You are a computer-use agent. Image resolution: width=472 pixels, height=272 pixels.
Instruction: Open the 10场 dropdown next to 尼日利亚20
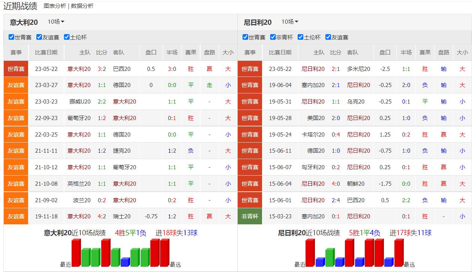click(290, 22)
